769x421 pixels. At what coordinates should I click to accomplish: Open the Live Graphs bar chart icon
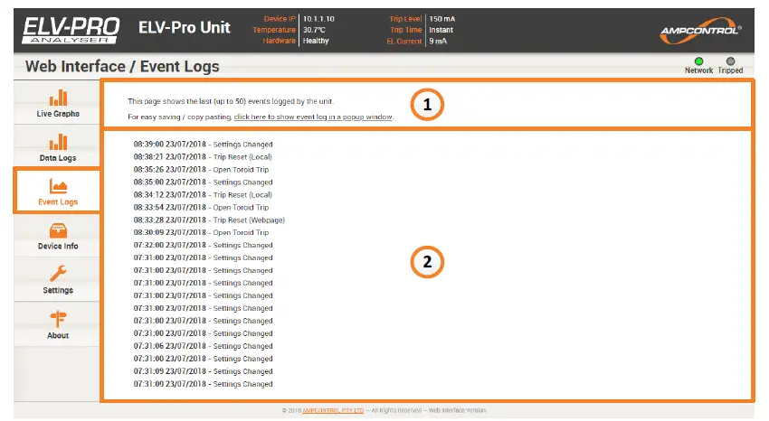[x=58, y=98]
